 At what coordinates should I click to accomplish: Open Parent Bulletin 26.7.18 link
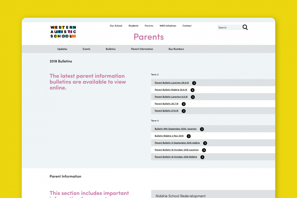(x=167, y=104)
